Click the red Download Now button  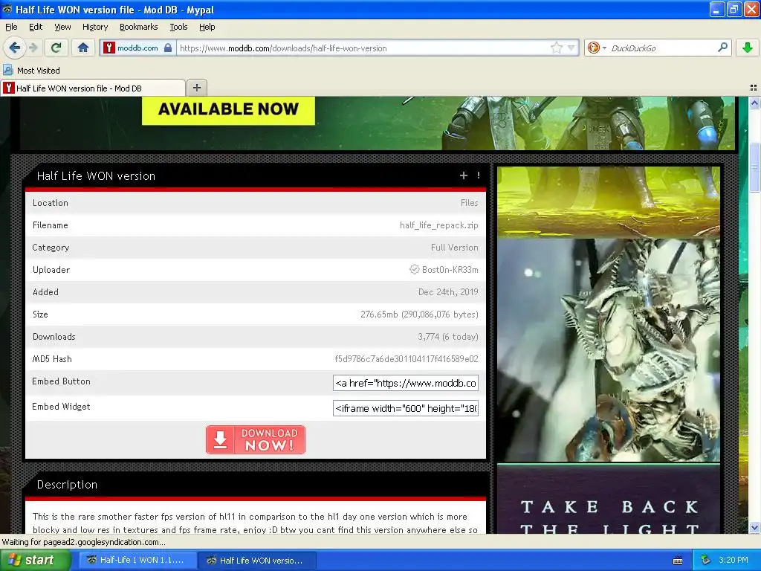click(x=256, y=439)
